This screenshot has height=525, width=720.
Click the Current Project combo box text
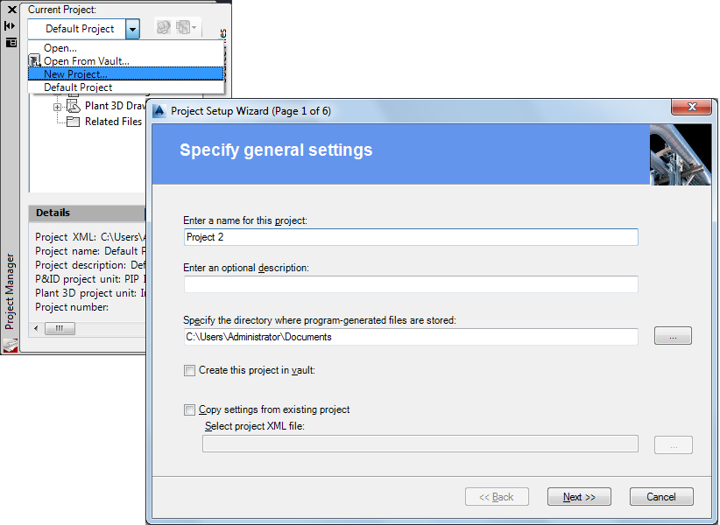click(80, 29)
